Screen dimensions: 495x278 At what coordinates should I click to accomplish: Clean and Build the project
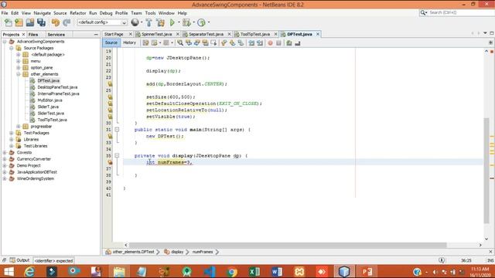point(160,22)
